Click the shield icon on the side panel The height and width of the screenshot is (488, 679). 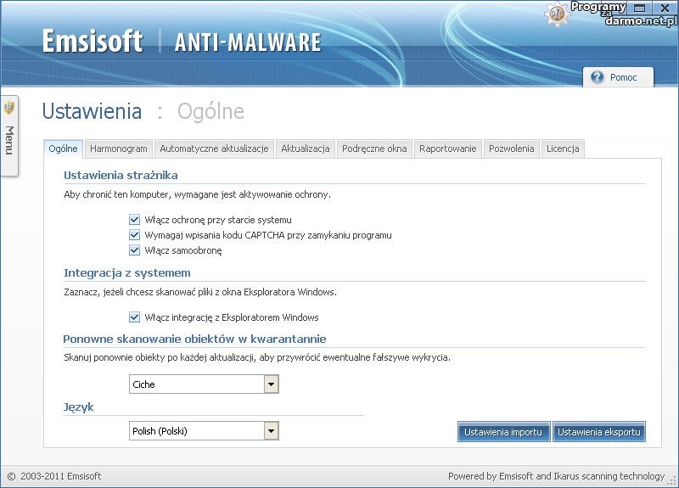tap(9, 108)
